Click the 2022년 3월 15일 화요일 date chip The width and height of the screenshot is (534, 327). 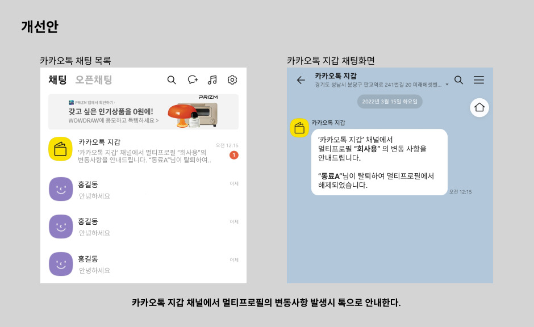(x=390, y=102)
